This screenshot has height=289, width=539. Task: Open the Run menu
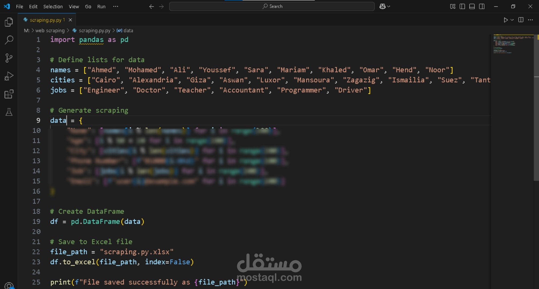[x=101, y=6]
